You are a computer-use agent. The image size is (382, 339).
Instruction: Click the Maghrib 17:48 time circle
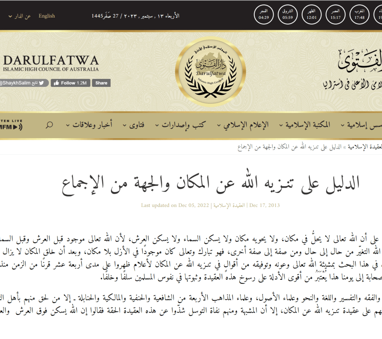[x=360, y=14]
